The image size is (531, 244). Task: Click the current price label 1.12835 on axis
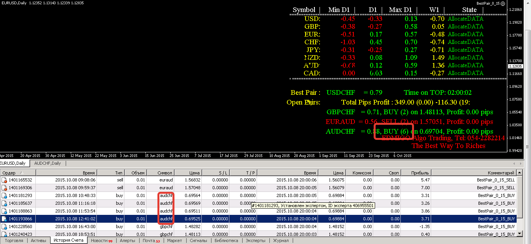pyautogui.click(x=515, y=66)
